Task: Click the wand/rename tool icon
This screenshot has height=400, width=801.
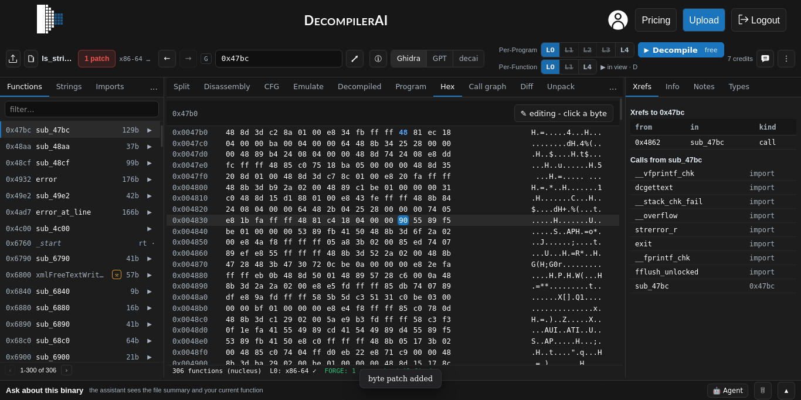Action: point(355,59)
